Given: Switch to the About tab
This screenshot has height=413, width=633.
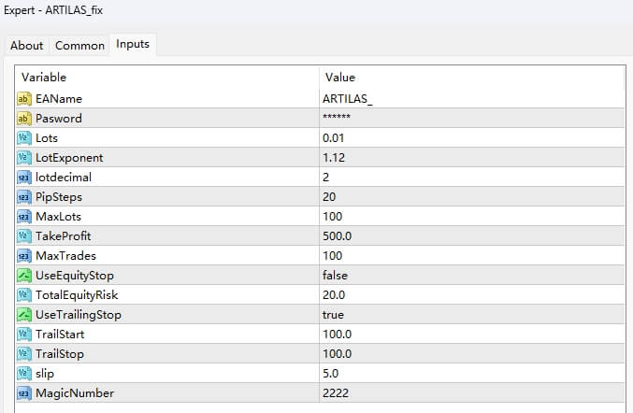Looking at the screenshot, I should [x=27, y=45].
